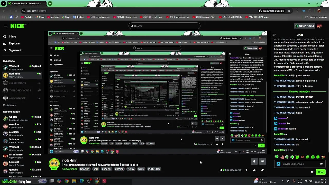Open Chrome profile avatar

pyautogui.click(x=319, y=11)
